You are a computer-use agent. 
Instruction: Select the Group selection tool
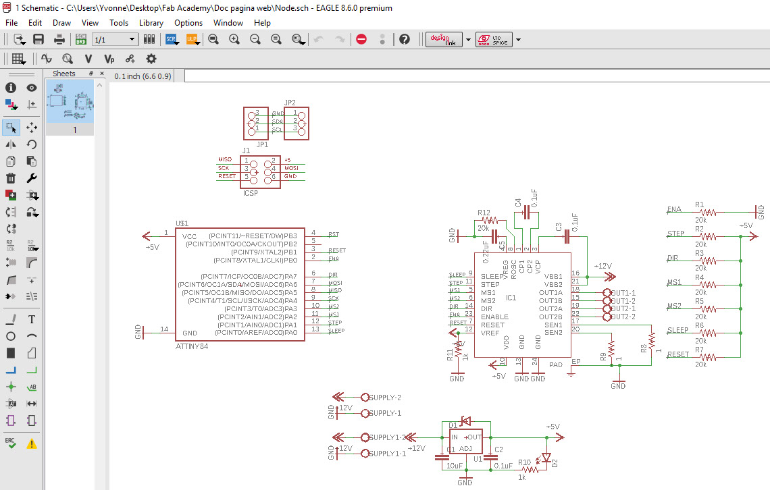[x=11, y=128]
